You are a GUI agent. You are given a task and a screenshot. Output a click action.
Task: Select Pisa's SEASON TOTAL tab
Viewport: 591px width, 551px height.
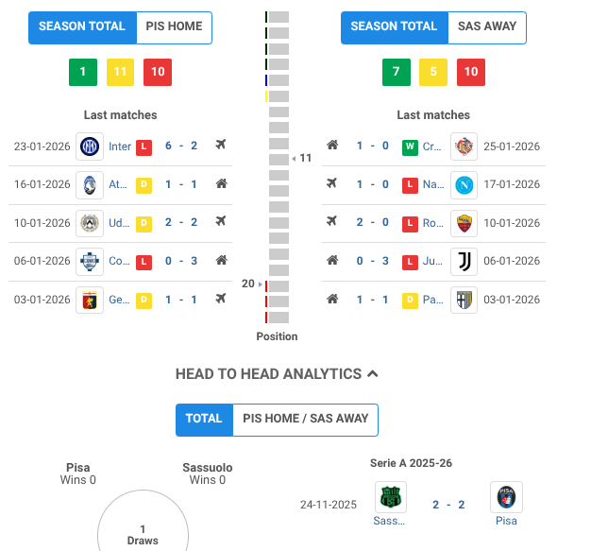click(82, 27)
